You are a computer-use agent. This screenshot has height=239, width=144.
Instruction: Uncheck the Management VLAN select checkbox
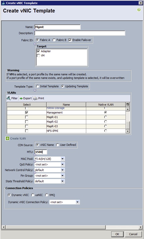[27, 112]
